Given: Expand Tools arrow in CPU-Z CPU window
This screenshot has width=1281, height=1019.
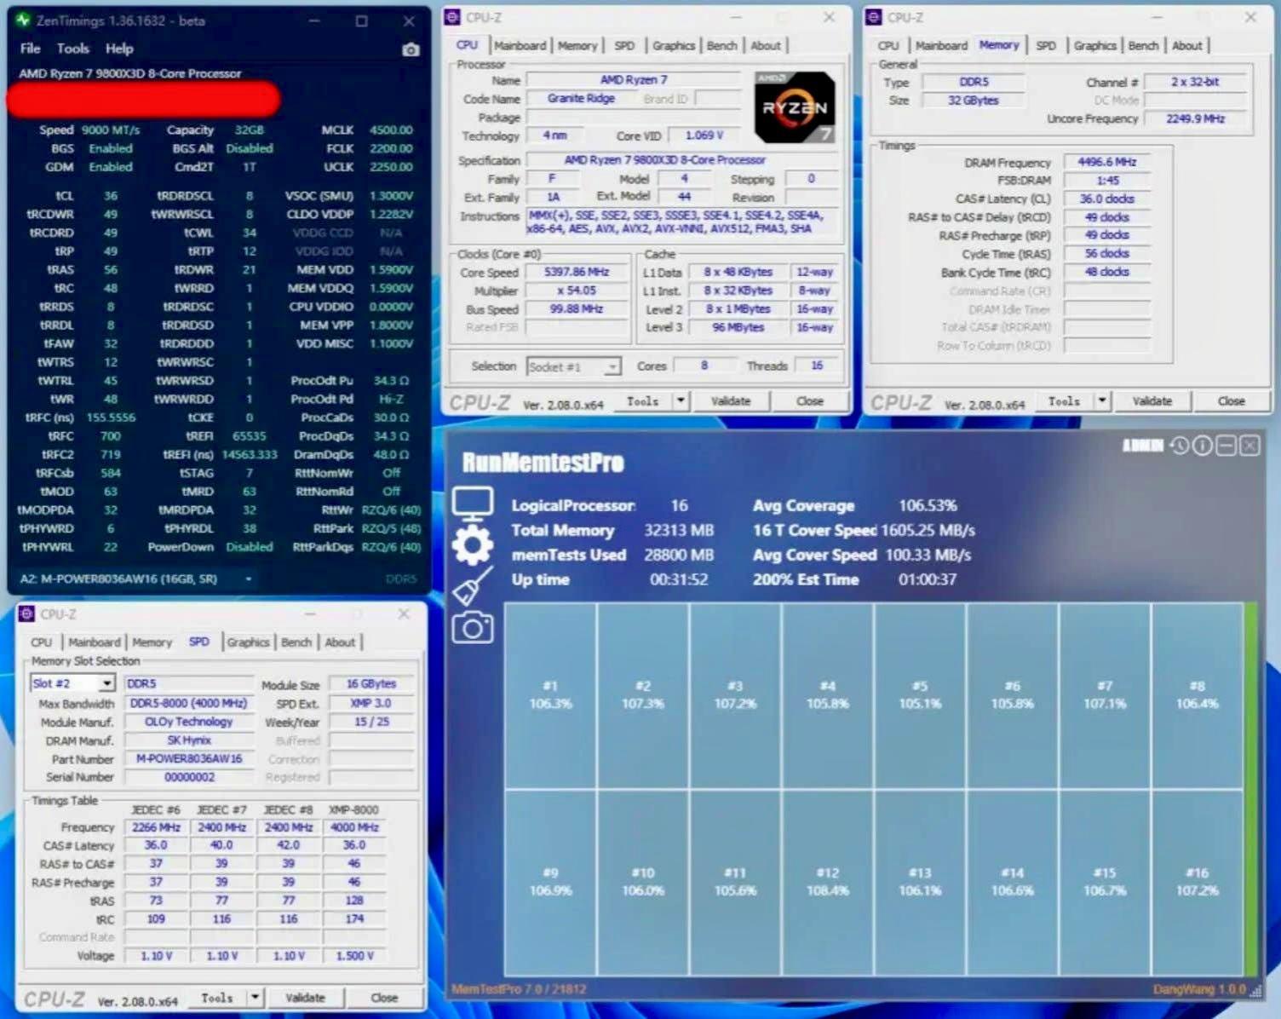Looking at the screenshot, I should 681,401.
